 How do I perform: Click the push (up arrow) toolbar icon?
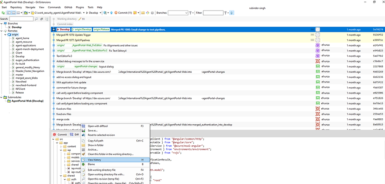point(111,13)
